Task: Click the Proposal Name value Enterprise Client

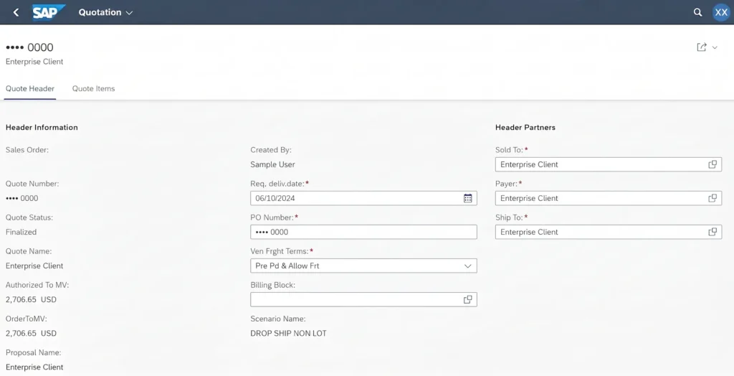Action: [x=34, y=367]
